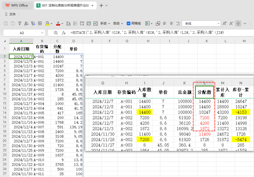Increase font size with A+ icon
The image size is (254, 177).
[225, 23]
